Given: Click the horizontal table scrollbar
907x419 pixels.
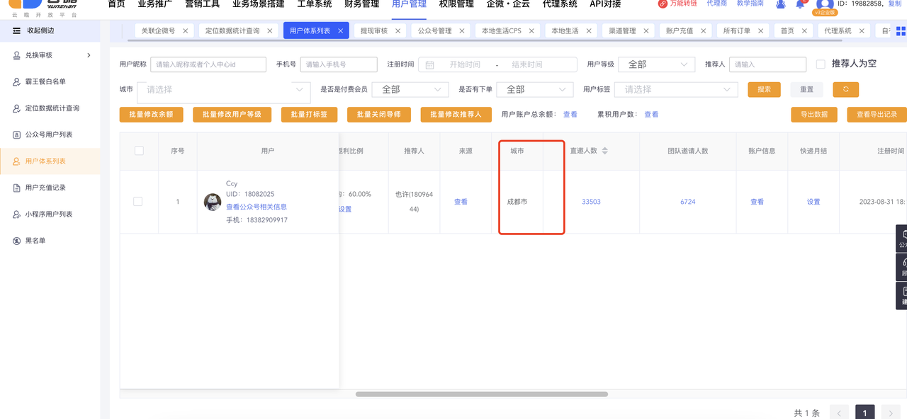Looking at the screenshot, I should pos(481,394).
